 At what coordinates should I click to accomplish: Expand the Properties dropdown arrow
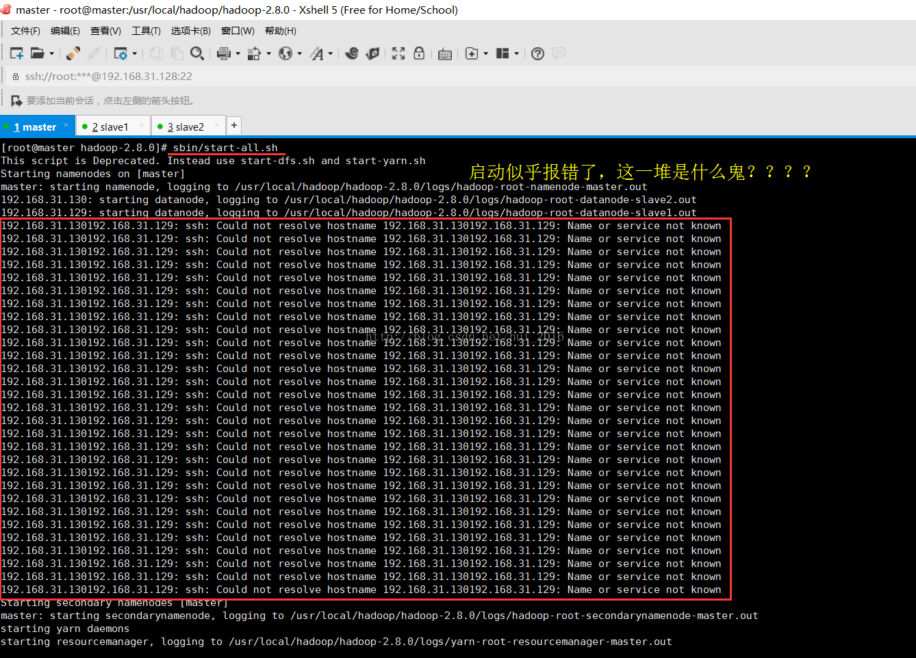(135, 53)
